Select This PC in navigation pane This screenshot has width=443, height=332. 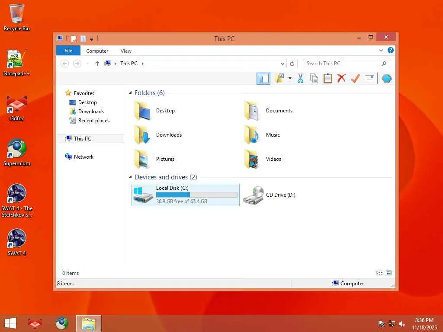(91, 139)
